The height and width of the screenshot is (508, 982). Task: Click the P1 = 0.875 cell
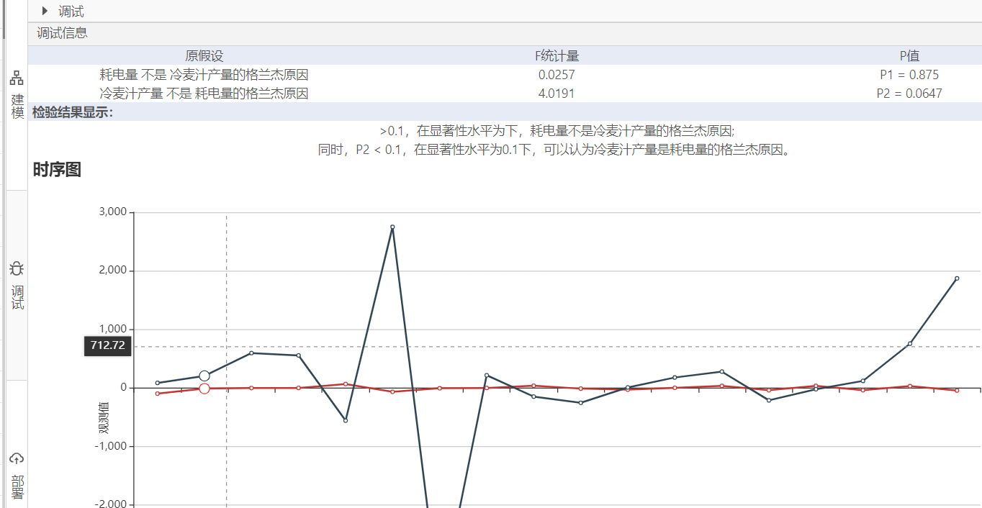coord(909,74)
